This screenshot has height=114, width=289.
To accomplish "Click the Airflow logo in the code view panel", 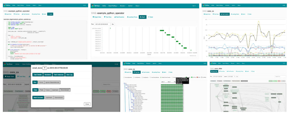I will tap(7, 5).
